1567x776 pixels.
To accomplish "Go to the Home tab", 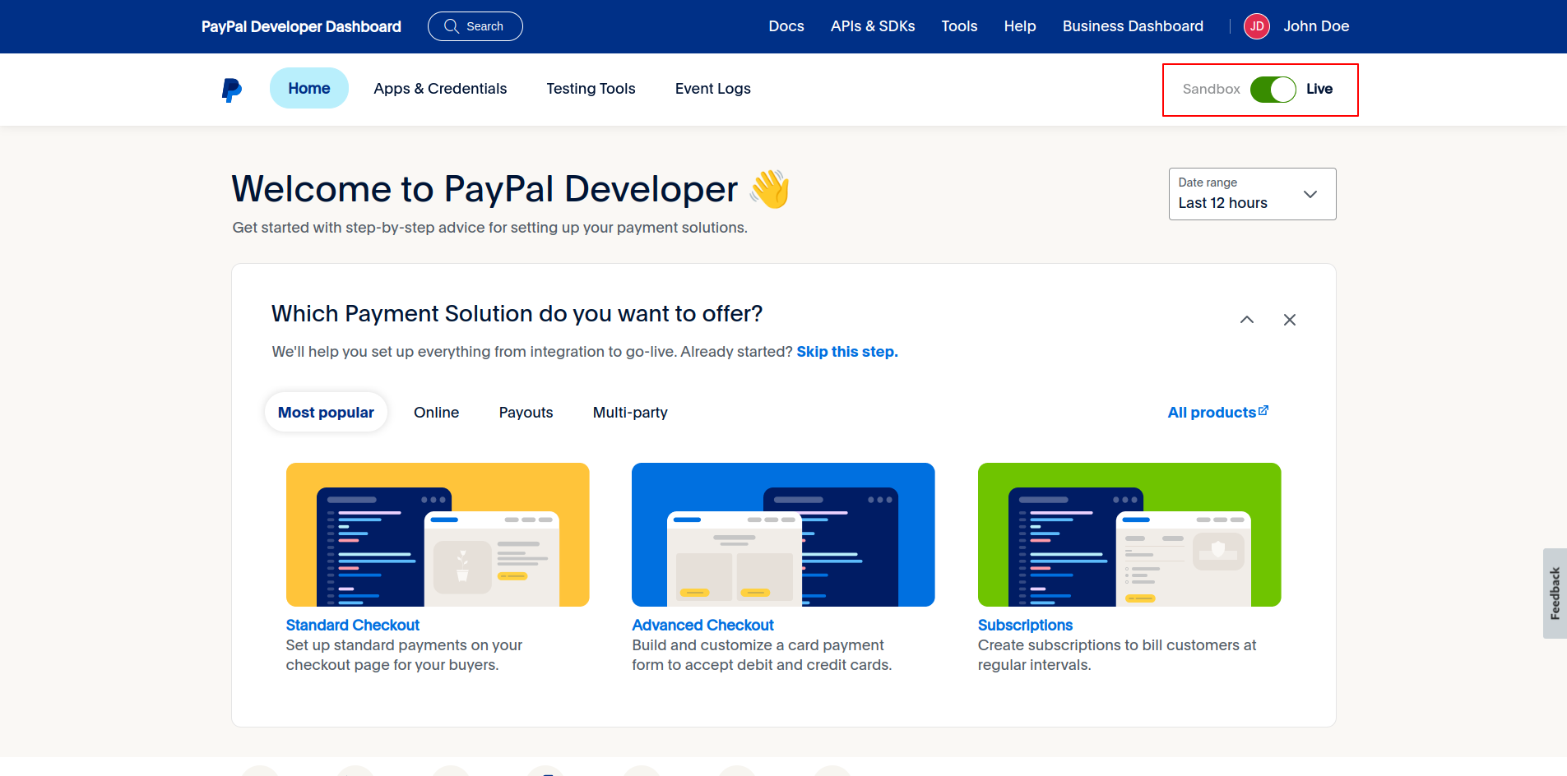I will click(308, 88).
